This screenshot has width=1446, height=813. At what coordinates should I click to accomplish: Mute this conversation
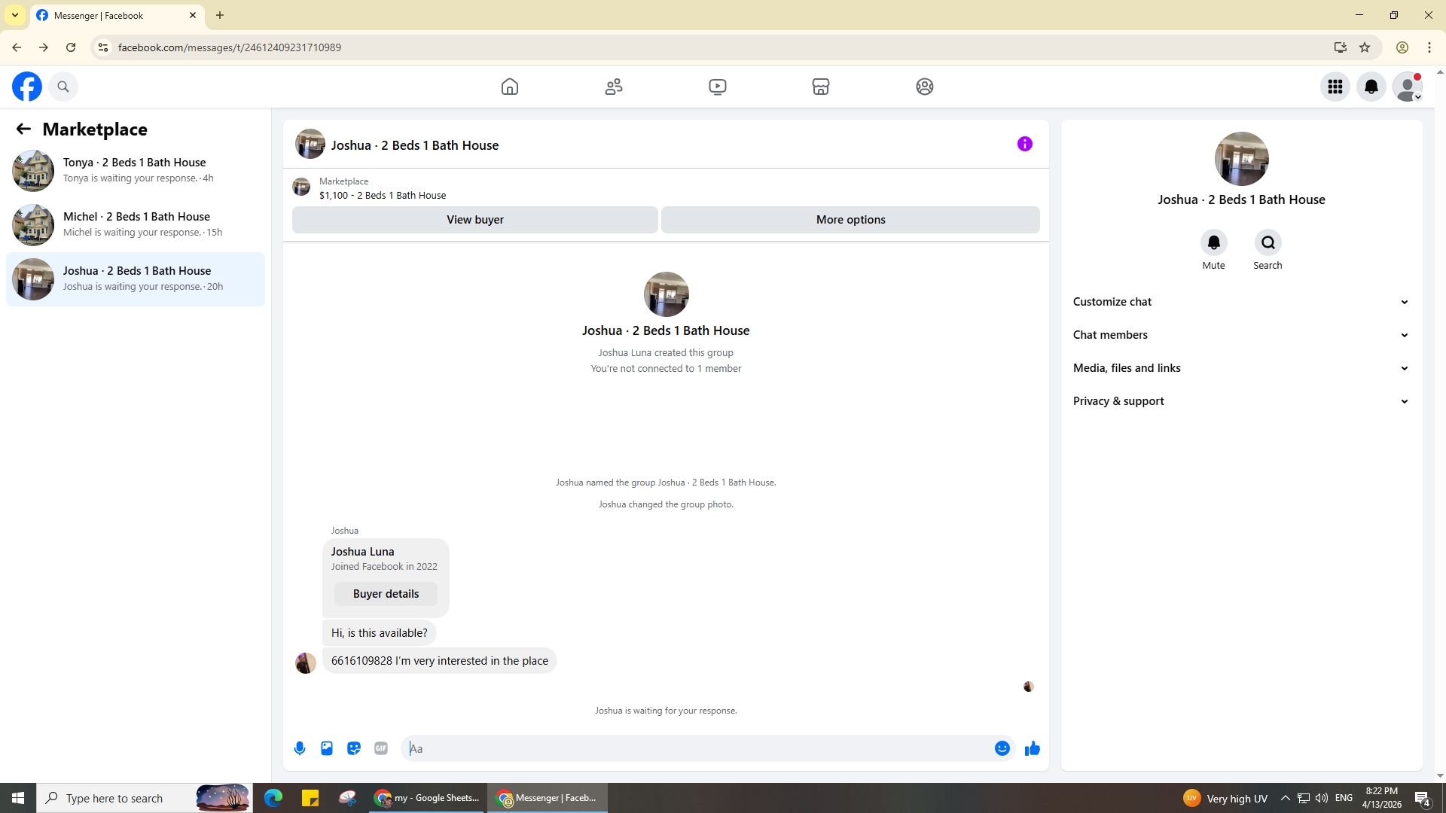pyautogui.click(x=1214, y=242)
